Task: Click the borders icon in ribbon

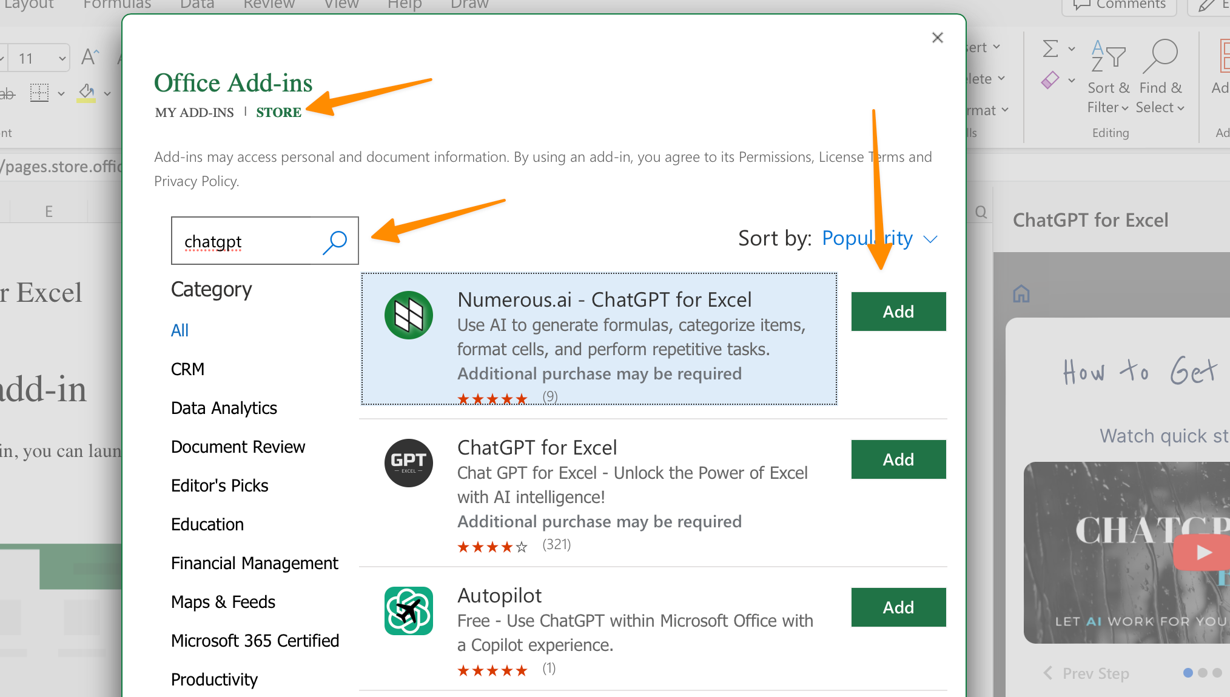Action: click(x=39, y=93)
